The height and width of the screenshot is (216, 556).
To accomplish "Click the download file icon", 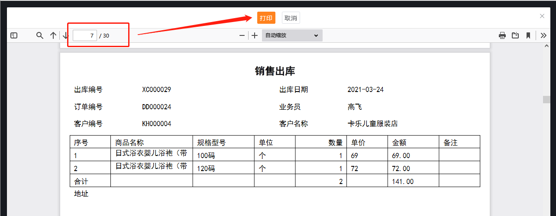I will click(515, 35).
